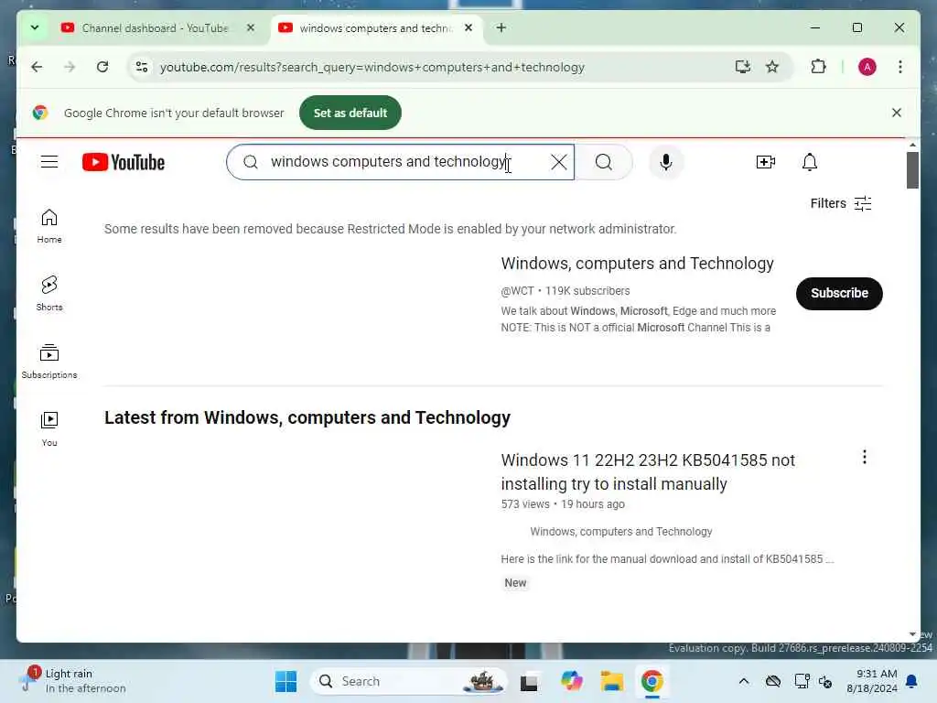Go to Home in sidebar

click(x=49, y=226)
